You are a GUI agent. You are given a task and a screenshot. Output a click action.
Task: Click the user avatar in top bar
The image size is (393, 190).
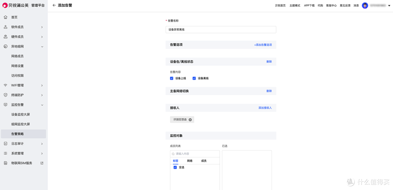click(x=365, y=5)
